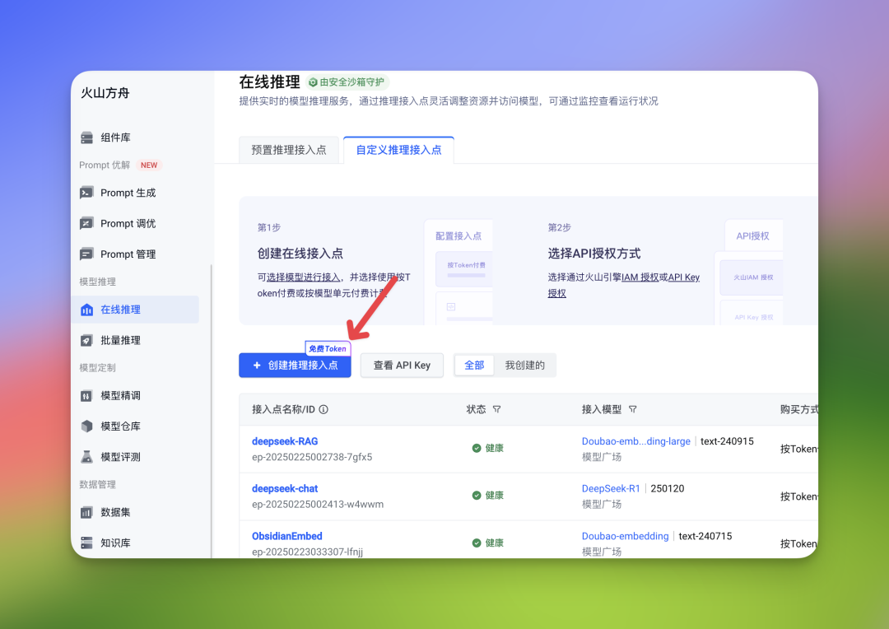Open the deepseek-chat endpoint link
Image resolution: width=889 pixels, height=629 pixels.
pos(285,488)
